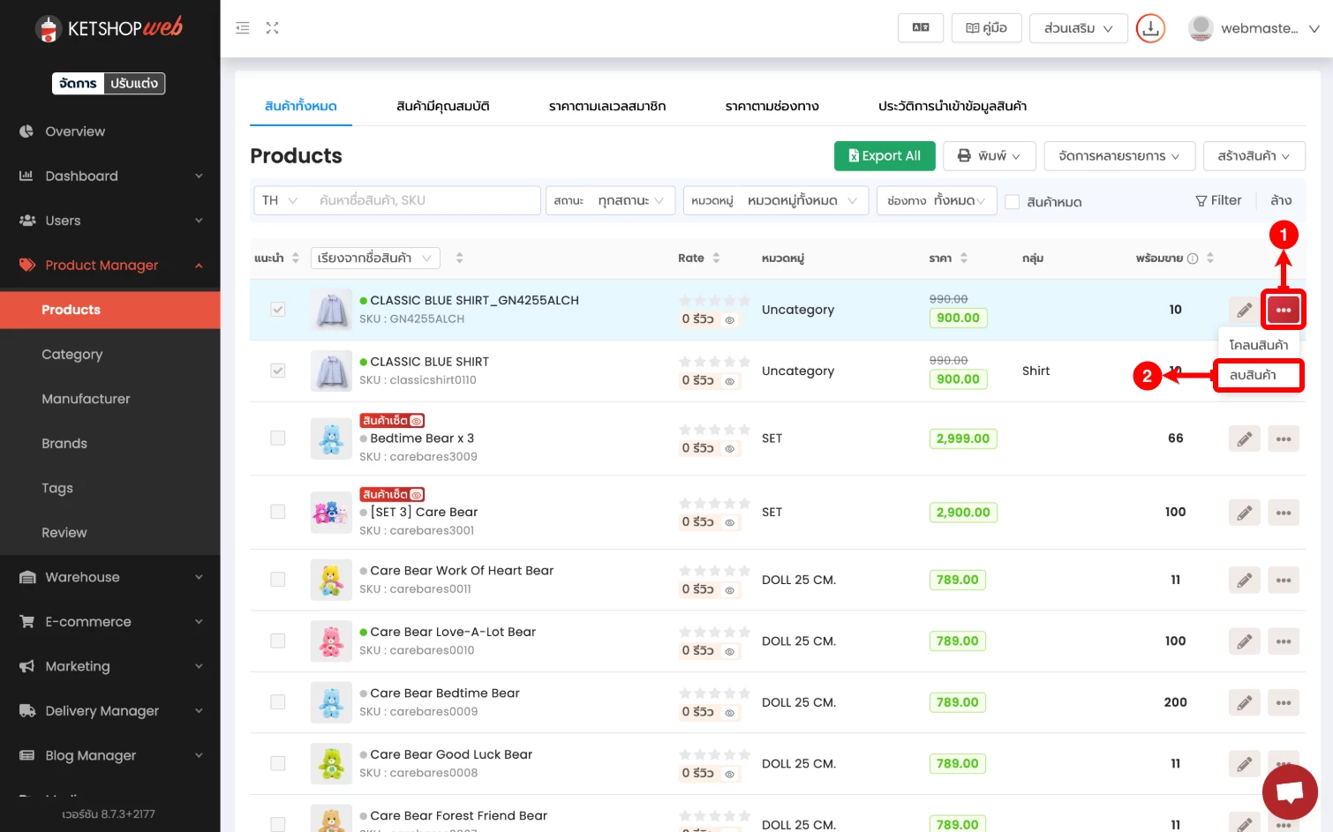This screenshot has height=832, width=1333.
Task: Edit Care Bear Love-A-Lot Bear with pencil
Action: click(1244, 641)
